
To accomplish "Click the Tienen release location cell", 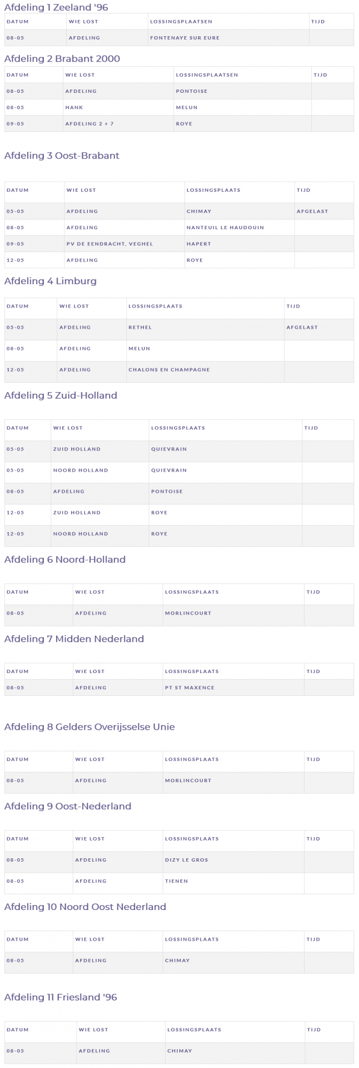I will [x=176, y=881].
